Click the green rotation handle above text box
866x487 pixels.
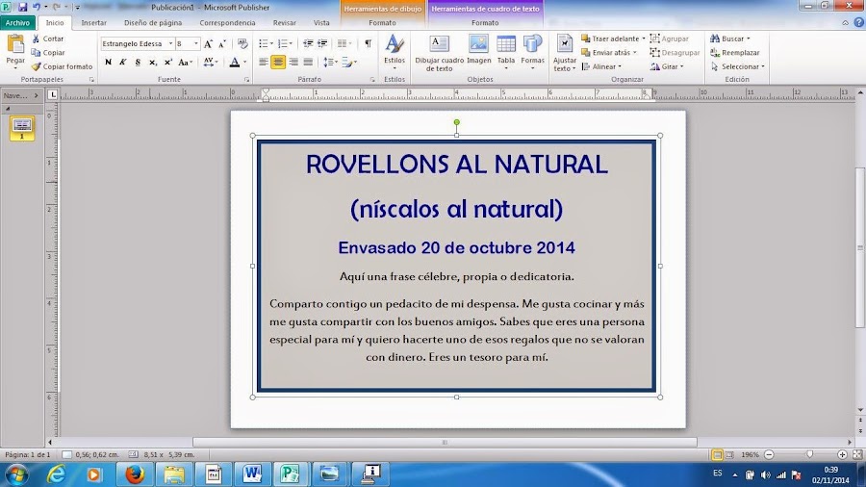coord(457,122)
